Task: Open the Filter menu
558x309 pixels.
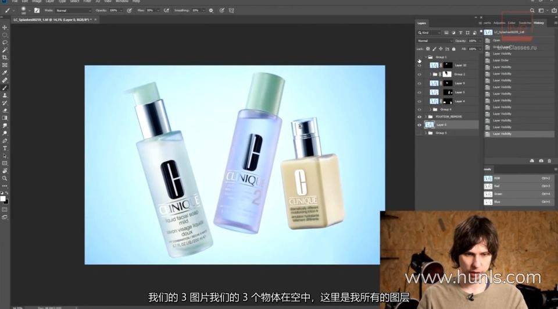Action: [87, 1]
